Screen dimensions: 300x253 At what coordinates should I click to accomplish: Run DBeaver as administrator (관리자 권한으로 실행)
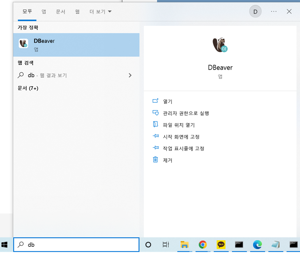click(186, 113)
